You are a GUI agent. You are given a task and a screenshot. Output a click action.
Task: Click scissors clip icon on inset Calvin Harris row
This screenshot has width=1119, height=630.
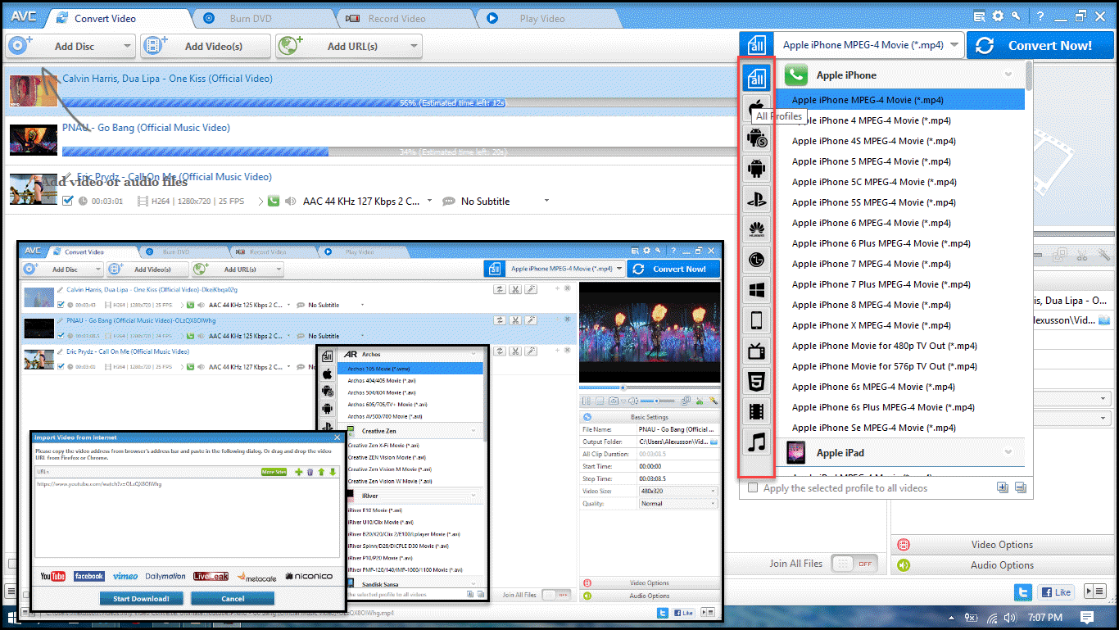tap(515, 289)
